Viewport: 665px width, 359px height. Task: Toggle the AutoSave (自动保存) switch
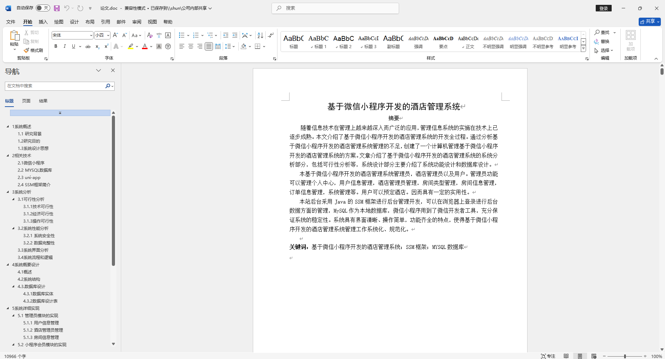click(43, 8)
